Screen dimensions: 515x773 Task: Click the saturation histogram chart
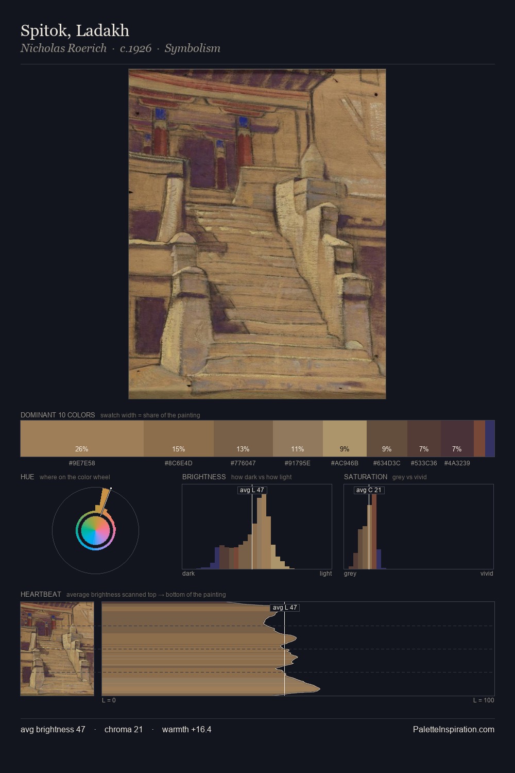point(419,527)
